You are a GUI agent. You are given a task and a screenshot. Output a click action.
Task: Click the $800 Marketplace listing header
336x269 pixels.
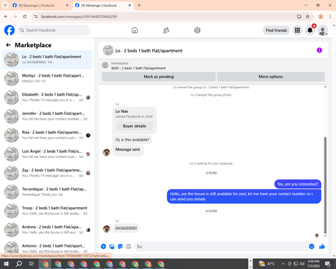[138, 66]
